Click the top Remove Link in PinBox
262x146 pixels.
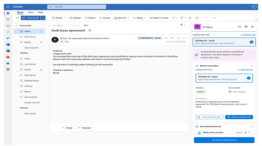click(248, 35)
